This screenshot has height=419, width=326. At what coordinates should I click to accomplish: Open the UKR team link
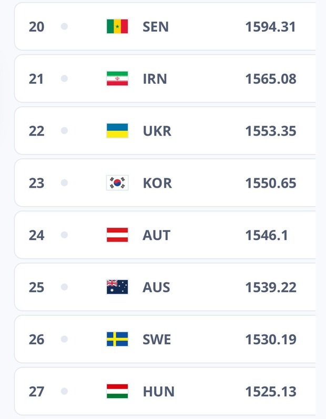pyautogui.click(x=157, y=131)
